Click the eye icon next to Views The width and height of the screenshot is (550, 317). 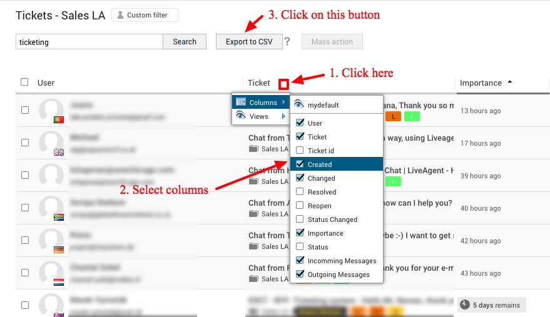241,116
